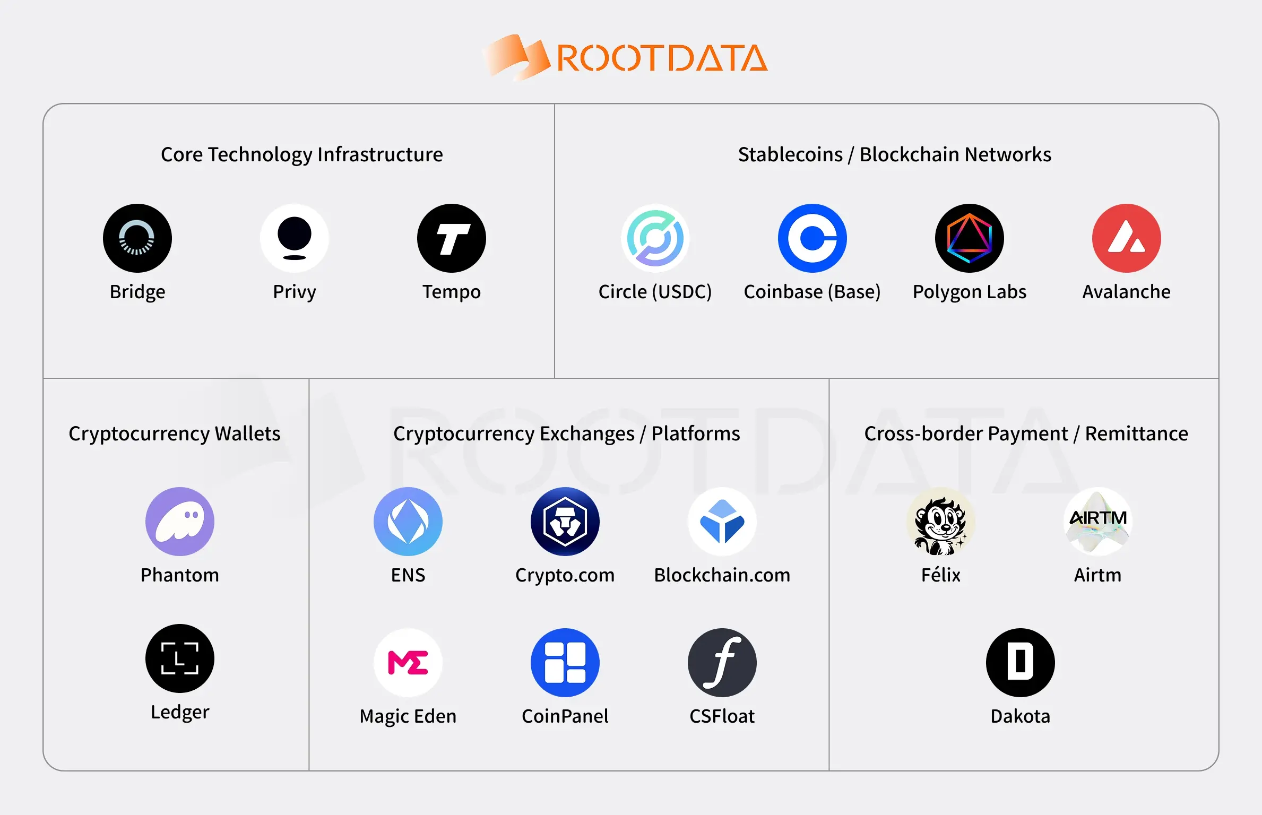Image resolution: width=1262 pixels, height=815 pixels.
Task: Open the Tempo logo icon
Action: tap(452, 238)
